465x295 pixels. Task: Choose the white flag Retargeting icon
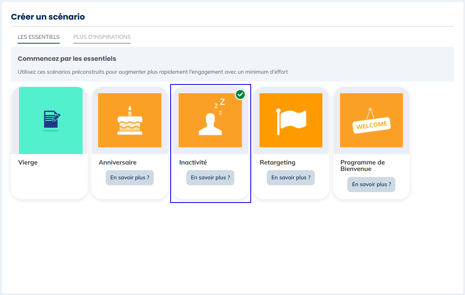tap(291, 120)
